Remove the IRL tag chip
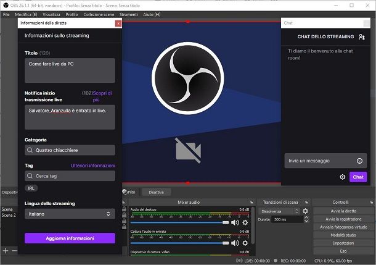This screenshot has width=376, height=265. (x=31, y=188)
